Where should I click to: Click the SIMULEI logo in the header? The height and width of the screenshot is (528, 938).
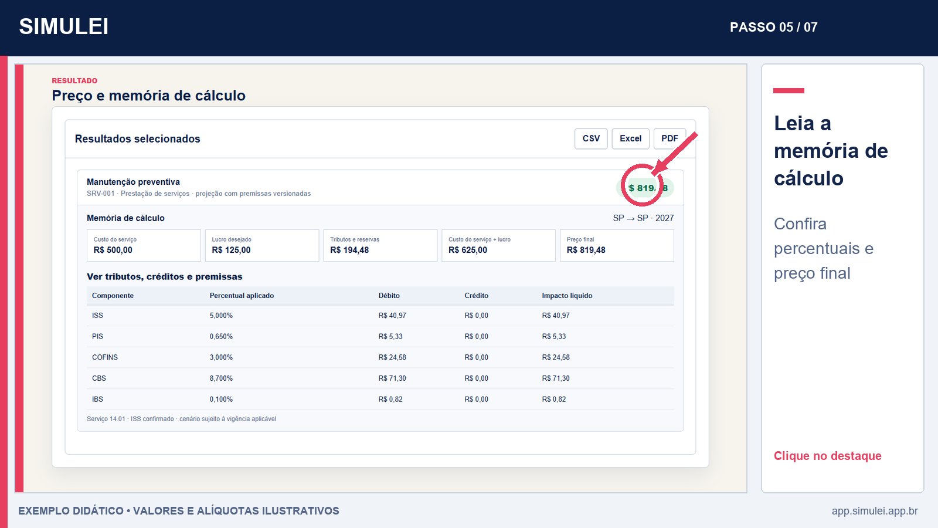pos(64,26)
